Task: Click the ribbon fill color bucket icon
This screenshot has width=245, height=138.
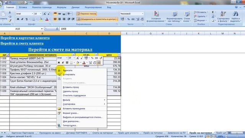Action: click(41, 19)
